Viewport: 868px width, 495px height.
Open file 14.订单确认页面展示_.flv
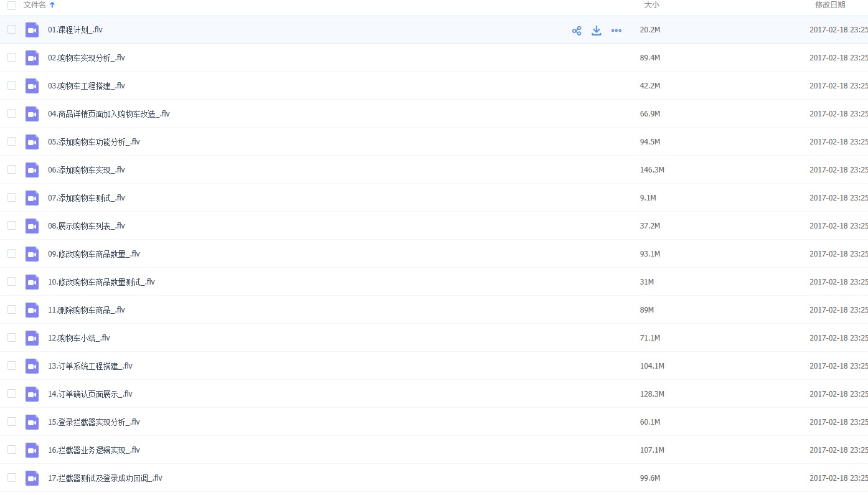(90, 394)
